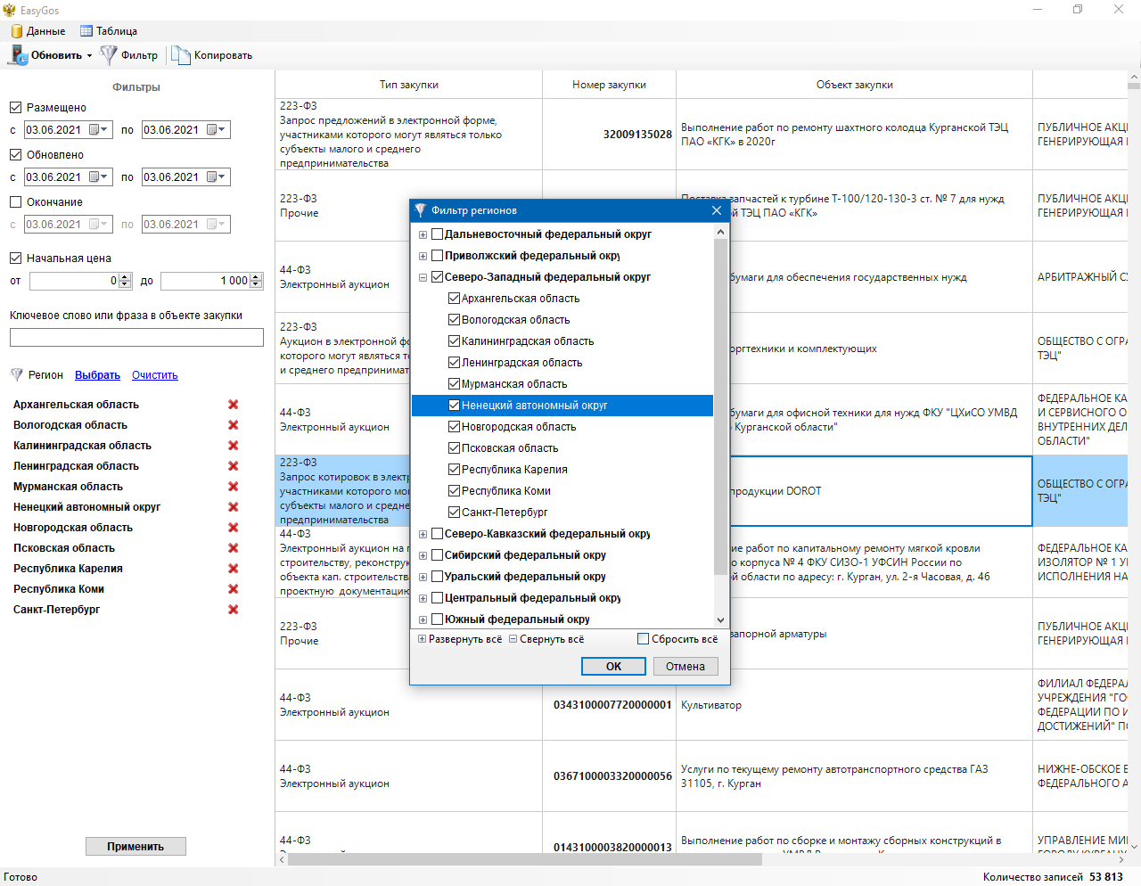
Task: Remove Вологодская область with red X
Action: 234,425
